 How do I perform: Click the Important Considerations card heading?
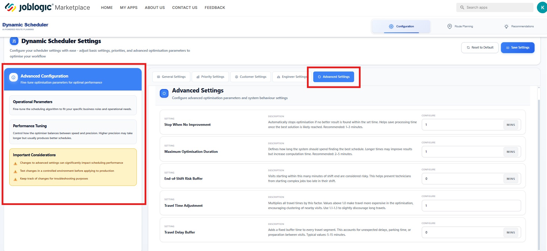34,155
